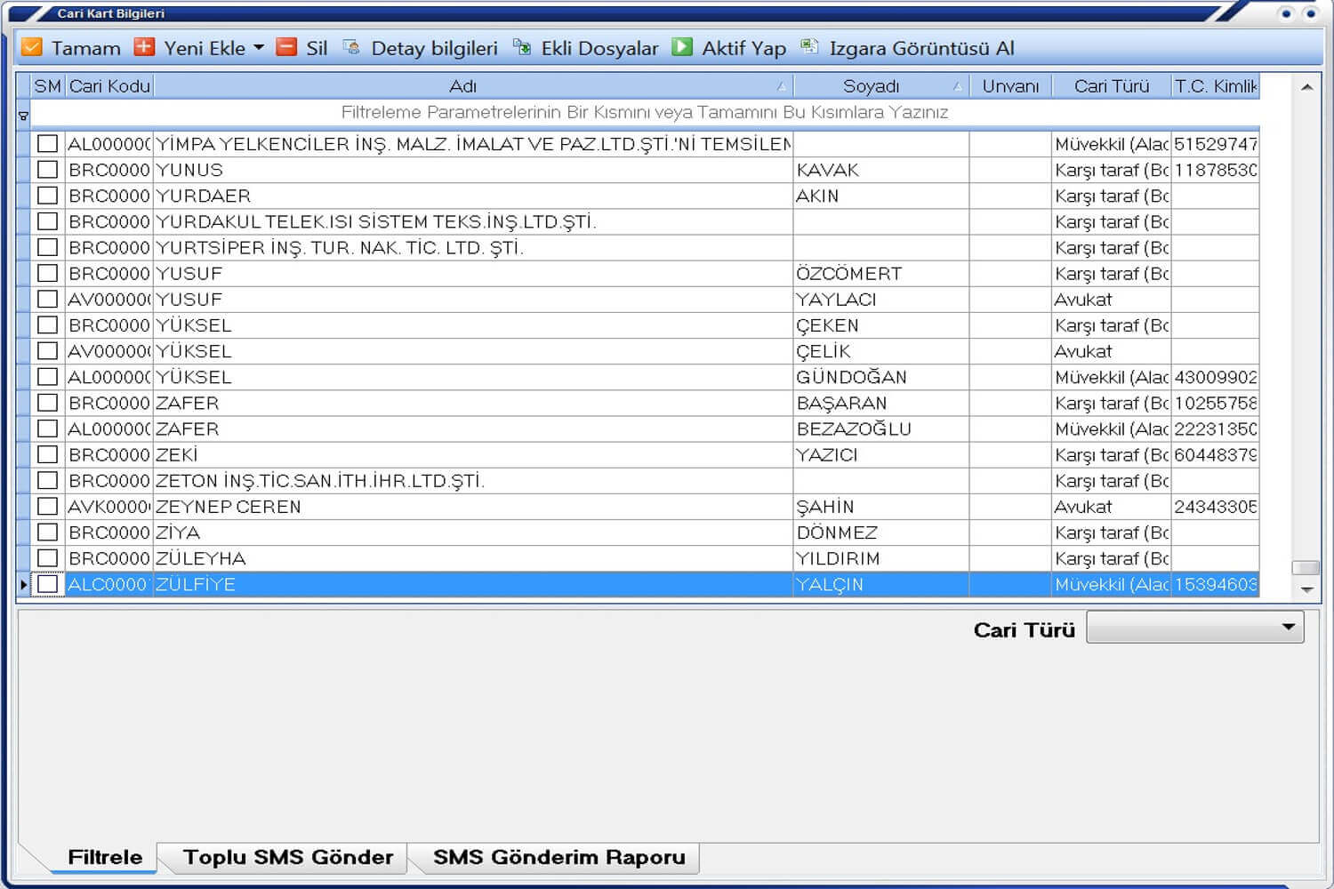Check the box for YUNUS KAVAK row
The height and width of the screenshot is (889, 1334).
click(48, 170)
